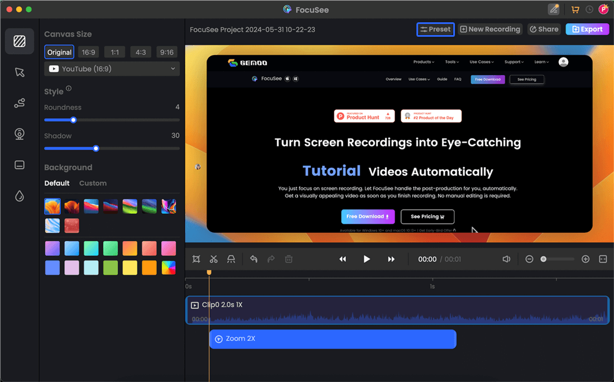This screenshot has width=614, height=382.
Task: Open the watermark droplet sidebar icon
Action: click(20, 195)
